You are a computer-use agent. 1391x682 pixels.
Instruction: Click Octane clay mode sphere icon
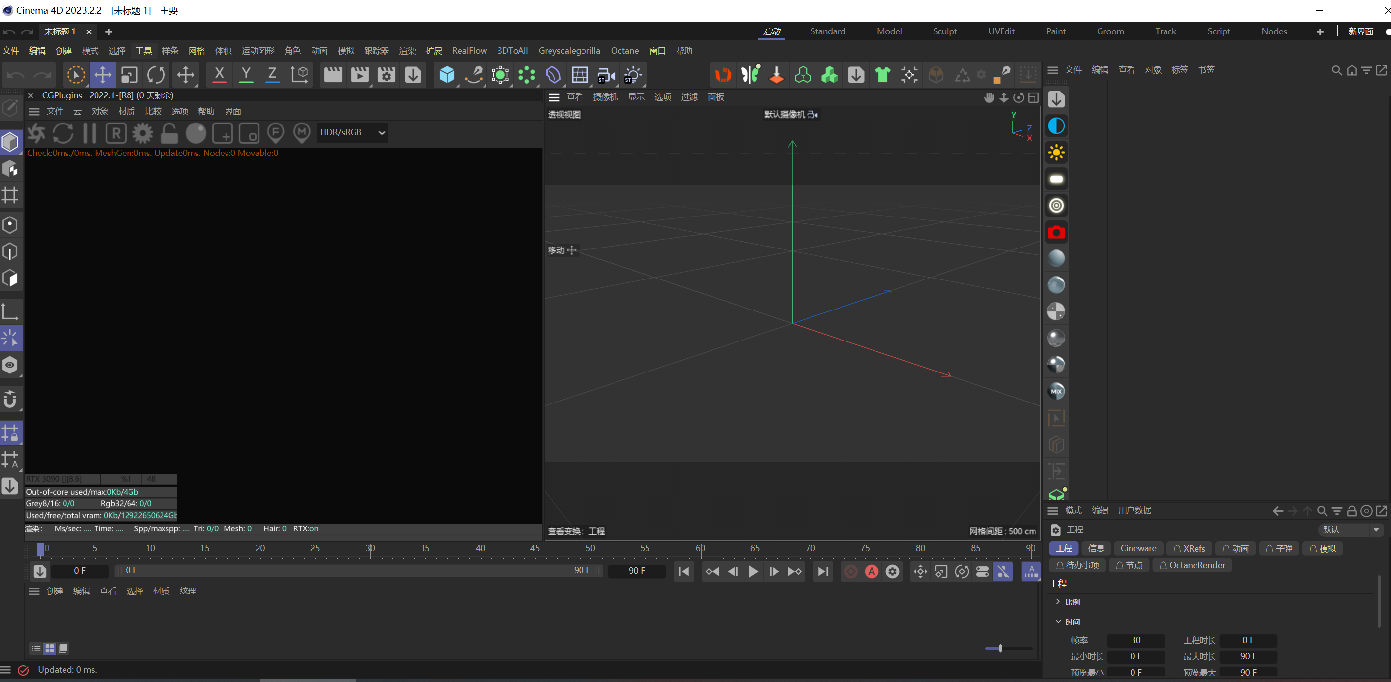tap(195, 133)
